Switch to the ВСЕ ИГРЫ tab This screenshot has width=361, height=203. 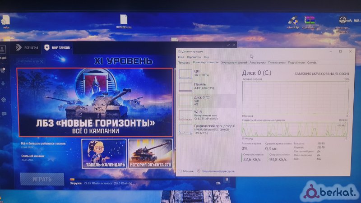tap(27, 48)
